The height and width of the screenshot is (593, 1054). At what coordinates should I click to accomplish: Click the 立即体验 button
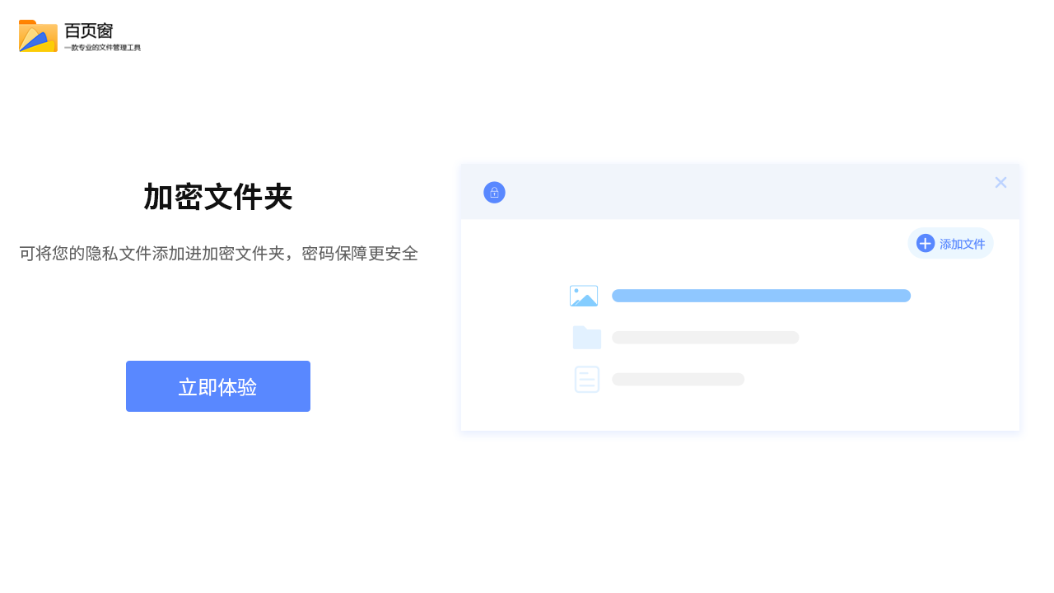tap(217, 385)
